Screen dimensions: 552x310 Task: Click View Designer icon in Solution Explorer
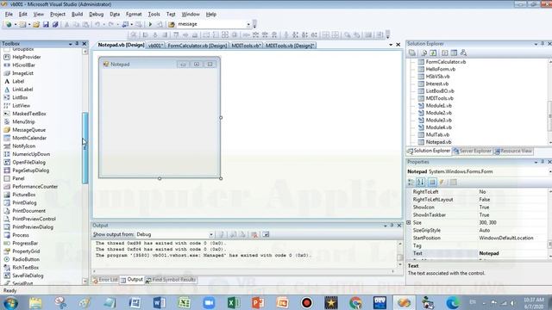tap(454, 53)
